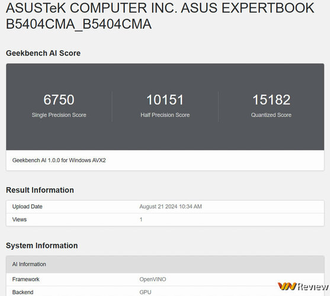The width and height of the screenshot is (330, 296).
Task: Click the Half Precision Score label
Action: (165, 115)
